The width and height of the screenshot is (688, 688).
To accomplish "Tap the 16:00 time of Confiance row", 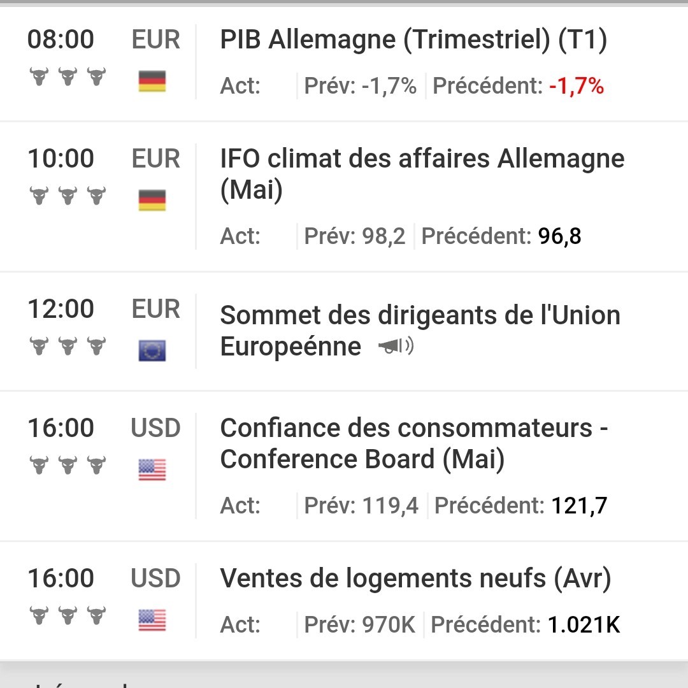I will [x=61, y=428].
